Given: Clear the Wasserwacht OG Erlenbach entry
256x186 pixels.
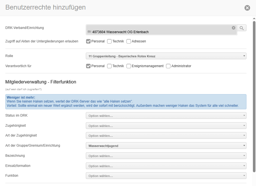Looking at the screenshot, I should (233, 28).
